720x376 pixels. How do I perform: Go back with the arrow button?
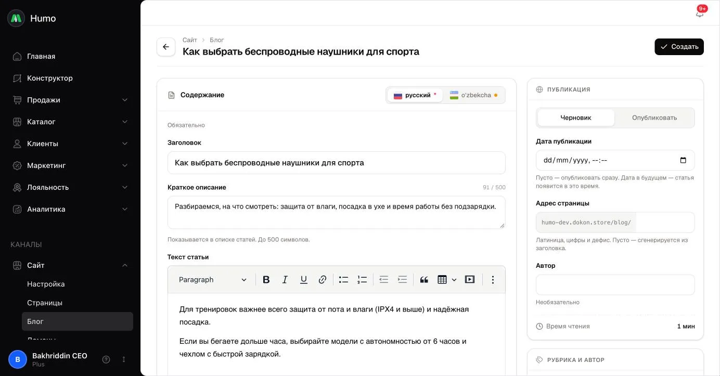coord(166,47)
